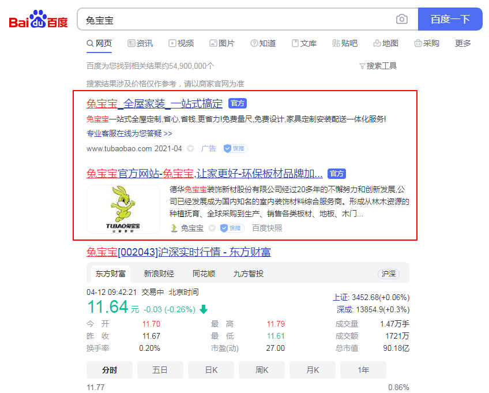The width and height of the screenshot is (489, 393).
Task: Select the 东方财富 stock source tab
Action: click(110, 274)
